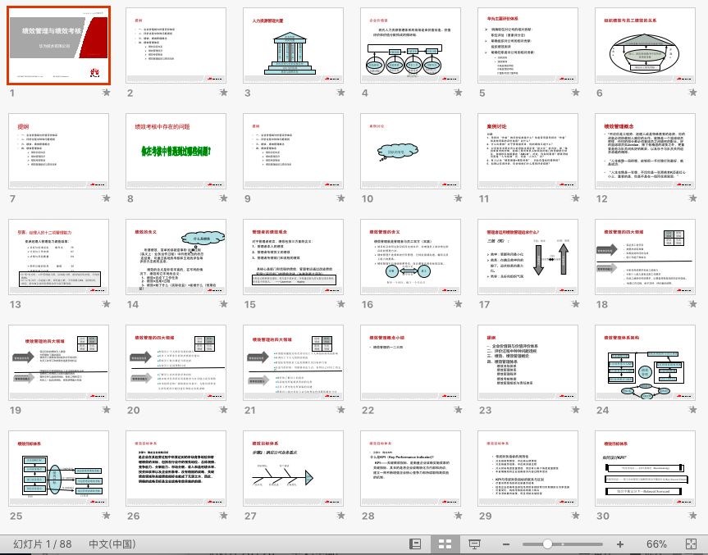The height and width of the screenshot is (555, 708).
Task: Switch to Normal view in status bar
Action: [417, 544]
